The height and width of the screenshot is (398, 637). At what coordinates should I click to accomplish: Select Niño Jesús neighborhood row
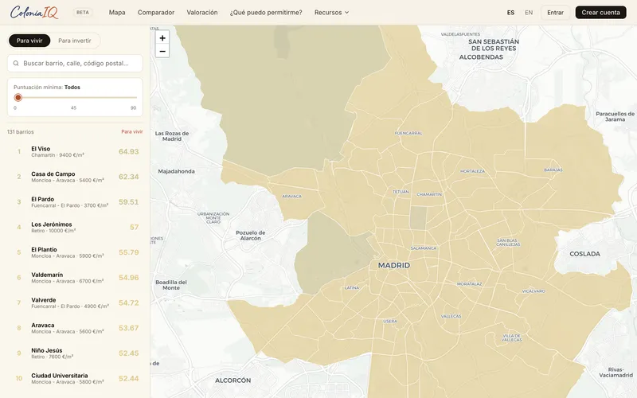(x=75, y=353)
